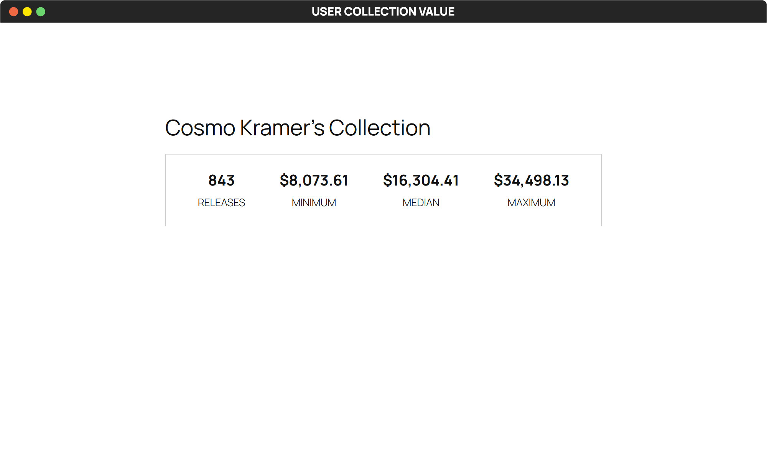Select the MEDIAN label text
Viewport: 767px width, 460px height.
(421, 202)
